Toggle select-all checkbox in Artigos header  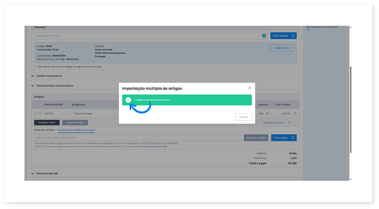click(41, 104)
